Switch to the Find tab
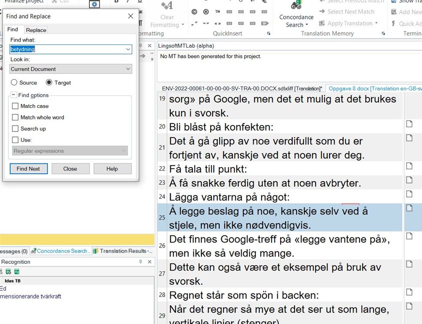The height and width of the screenshot is (324, 422). pos(12,29)
